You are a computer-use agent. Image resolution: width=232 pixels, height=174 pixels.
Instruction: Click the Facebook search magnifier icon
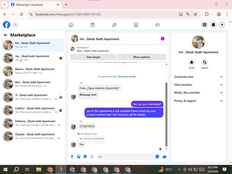tap(15, 25)
